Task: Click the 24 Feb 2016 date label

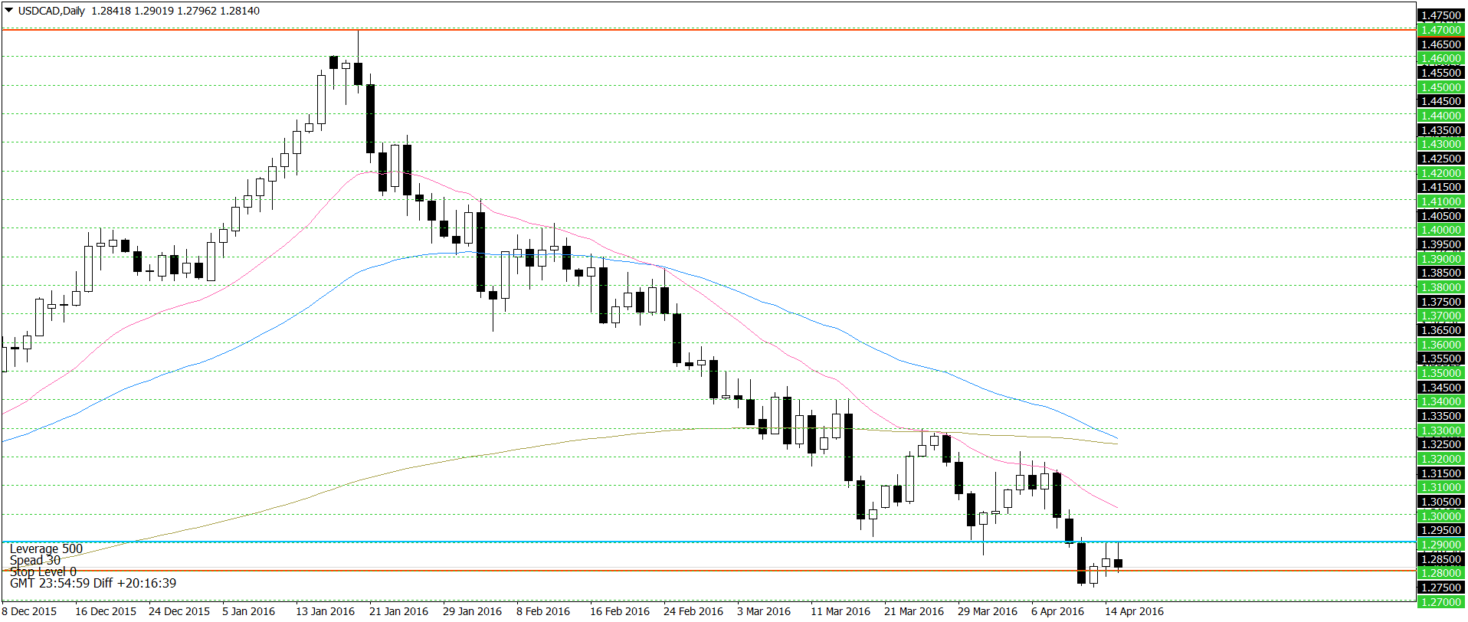Action: 693,611
